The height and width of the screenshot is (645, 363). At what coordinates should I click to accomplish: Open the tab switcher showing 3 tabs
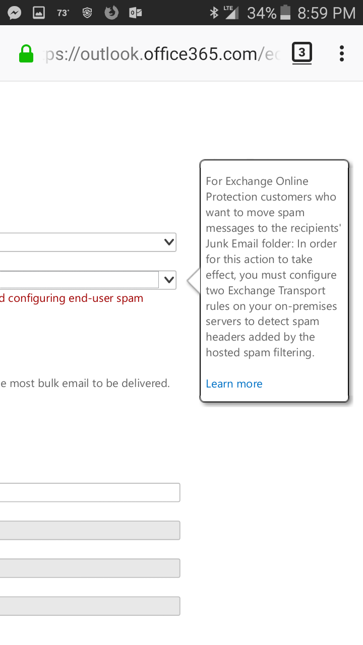(301, 53)
